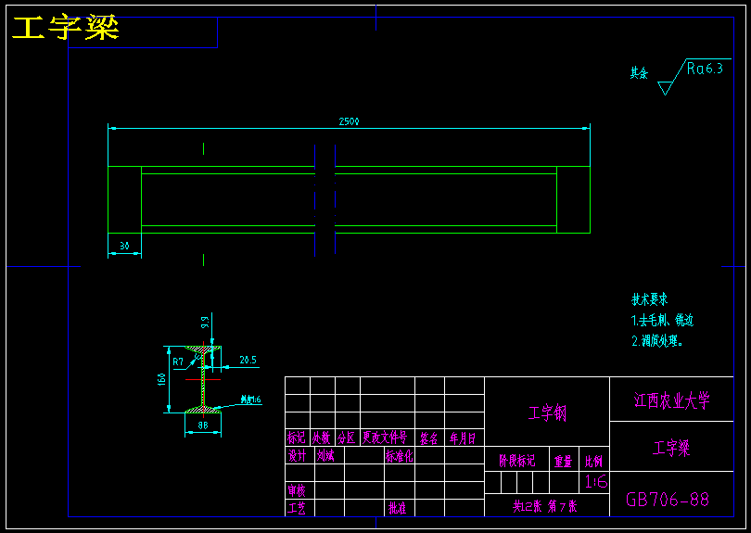Image resolution: width=751 pixels, height=533 pixels.
Task: Click the 批准 cell
Action: (398, 508)
